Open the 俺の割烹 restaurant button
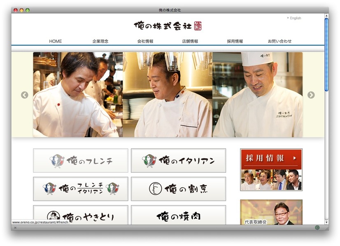This screenshot has height=246, width=340. coord(179,189)
